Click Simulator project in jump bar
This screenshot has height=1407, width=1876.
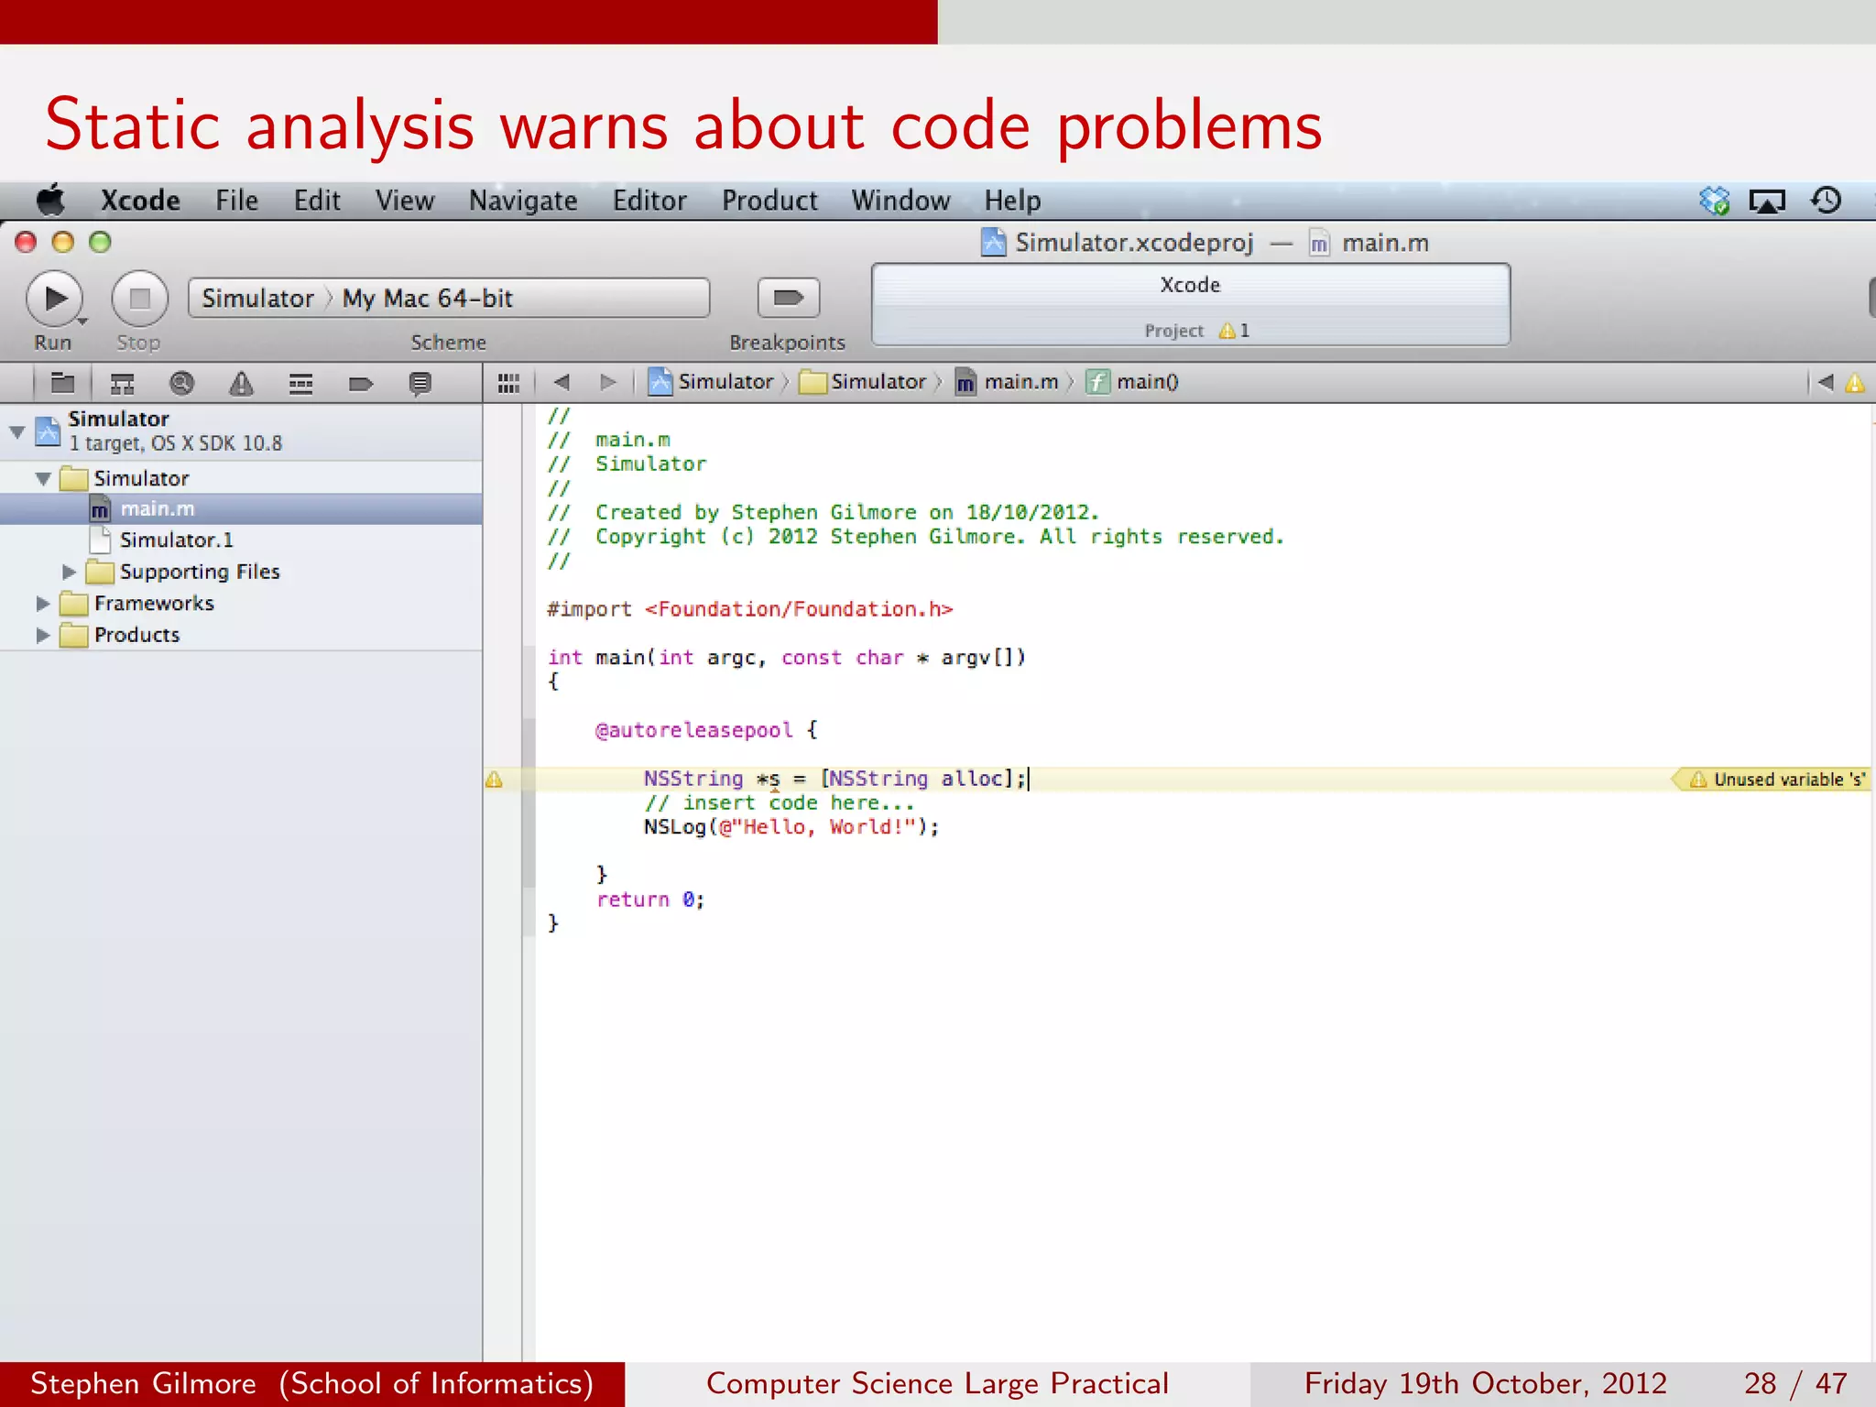coord(712,382)
